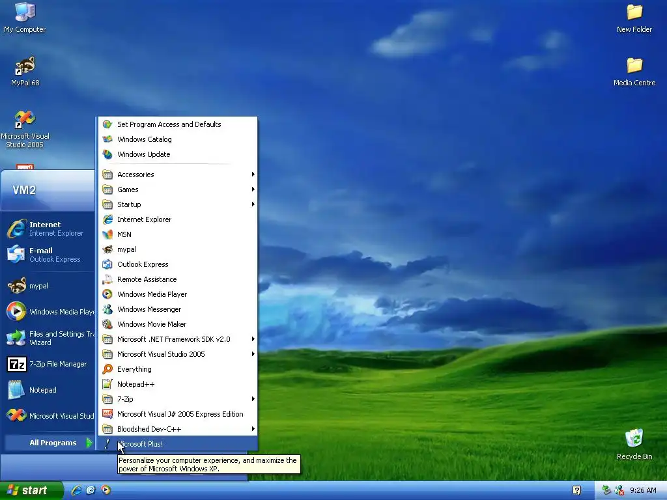Expand the Games submenu
The width and height of the screenshot is (667, 500).
click(178, 189)
